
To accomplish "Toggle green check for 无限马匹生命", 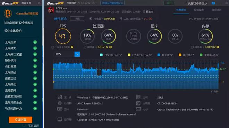I will [x=35, y=102].
